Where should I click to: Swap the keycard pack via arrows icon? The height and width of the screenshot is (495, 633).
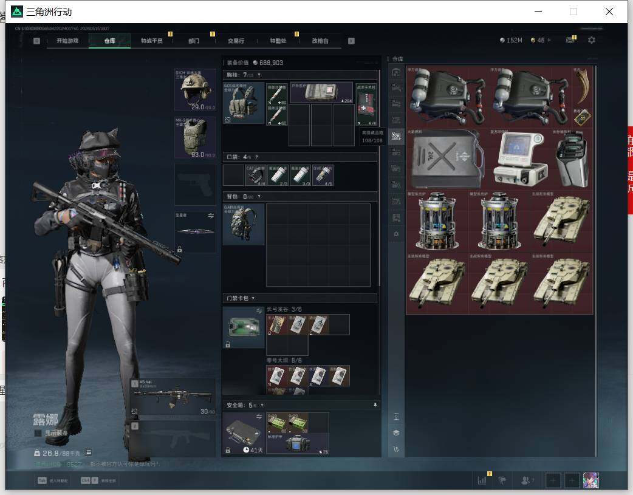259,311
